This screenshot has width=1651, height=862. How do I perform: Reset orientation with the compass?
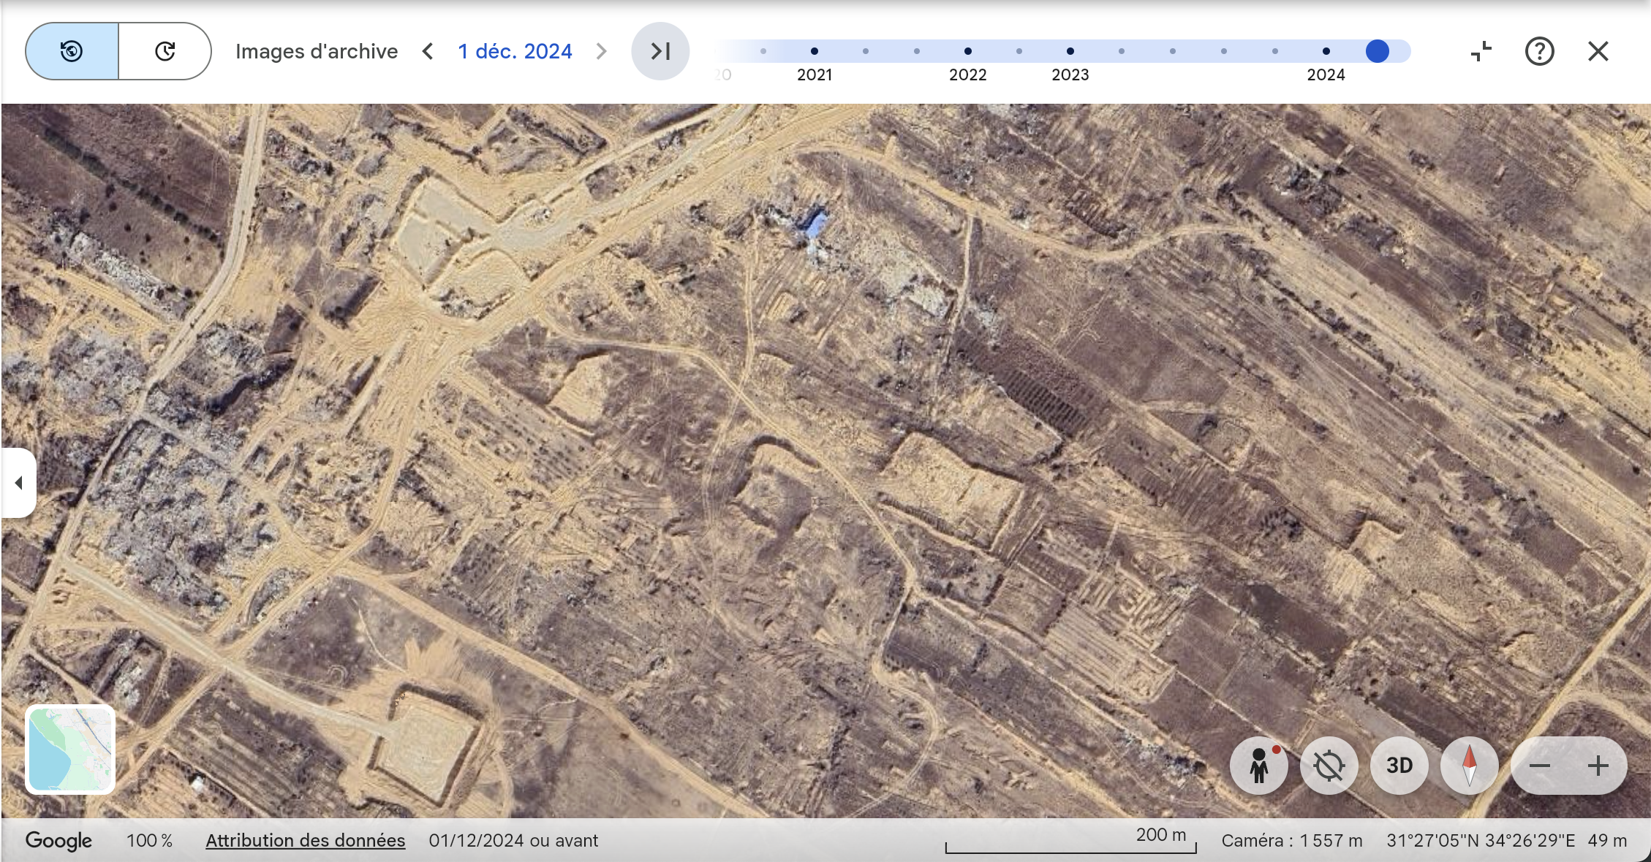[1469, 766]
